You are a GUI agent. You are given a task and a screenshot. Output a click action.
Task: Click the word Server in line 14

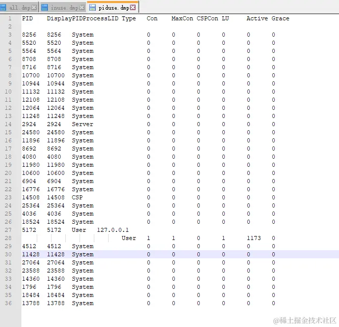pos(83,124)
